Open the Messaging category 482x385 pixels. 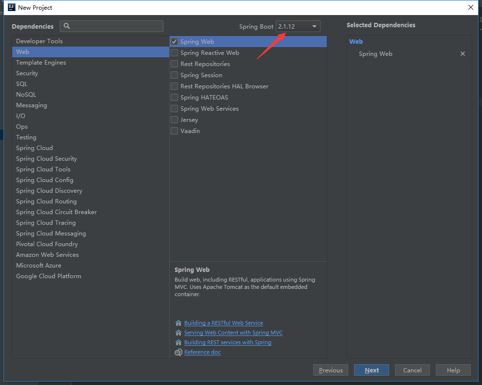(90, 105)
